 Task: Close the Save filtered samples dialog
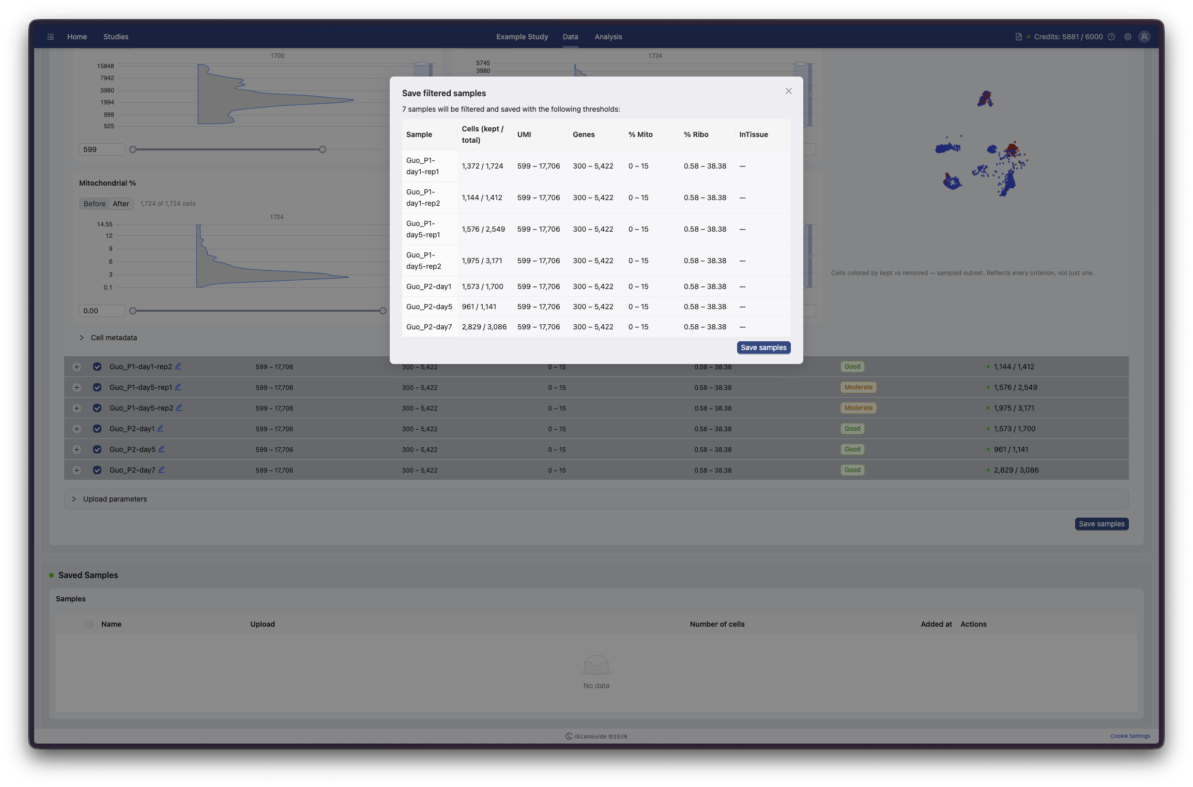(x=788, y=91)
